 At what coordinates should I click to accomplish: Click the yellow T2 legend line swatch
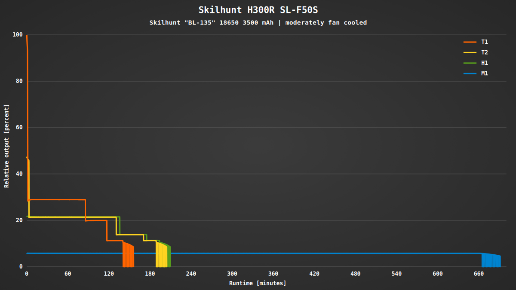[x=470, y=52]
